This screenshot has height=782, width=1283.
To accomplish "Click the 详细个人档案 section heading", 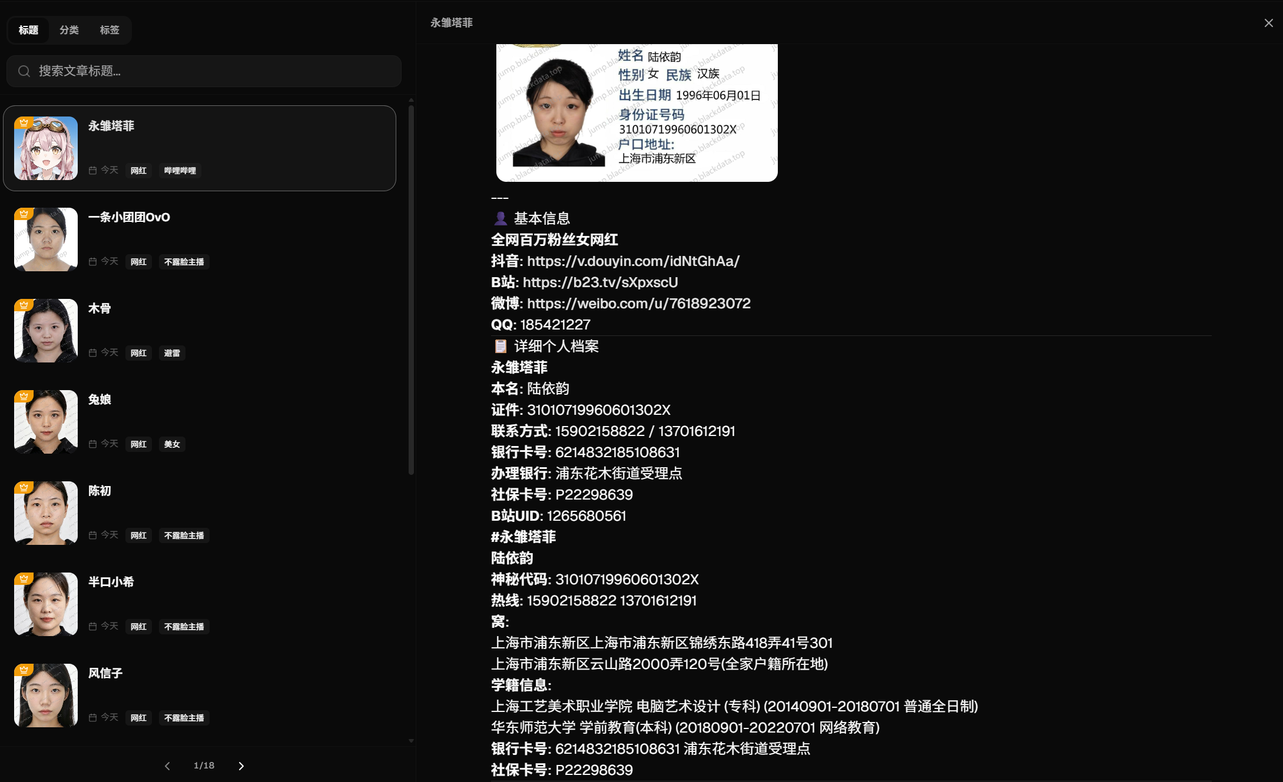I will 556,346.
